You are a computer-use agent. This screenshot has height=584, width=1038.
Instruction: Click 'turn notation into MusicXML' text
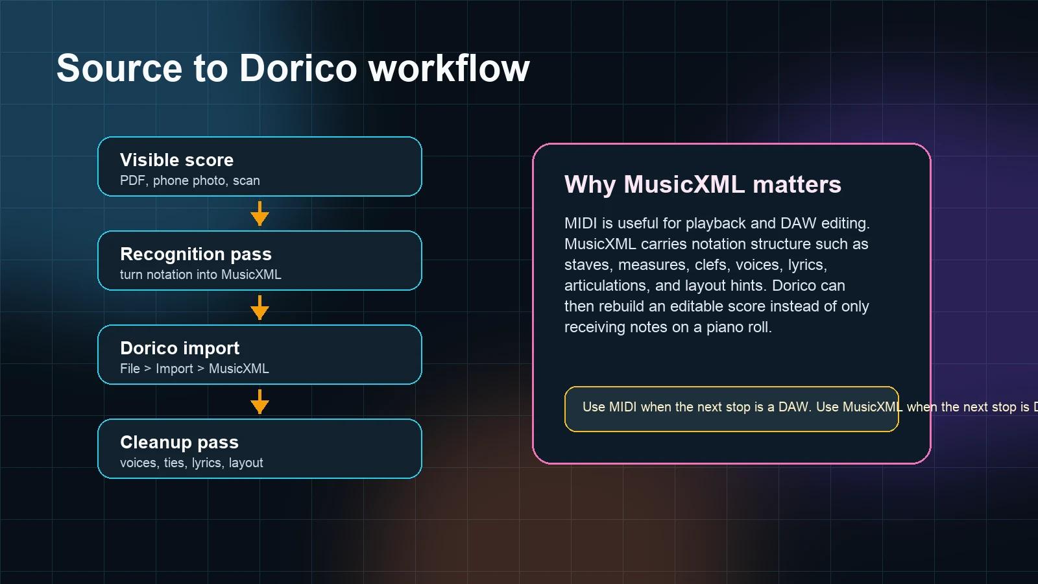[x=200, y=274]
